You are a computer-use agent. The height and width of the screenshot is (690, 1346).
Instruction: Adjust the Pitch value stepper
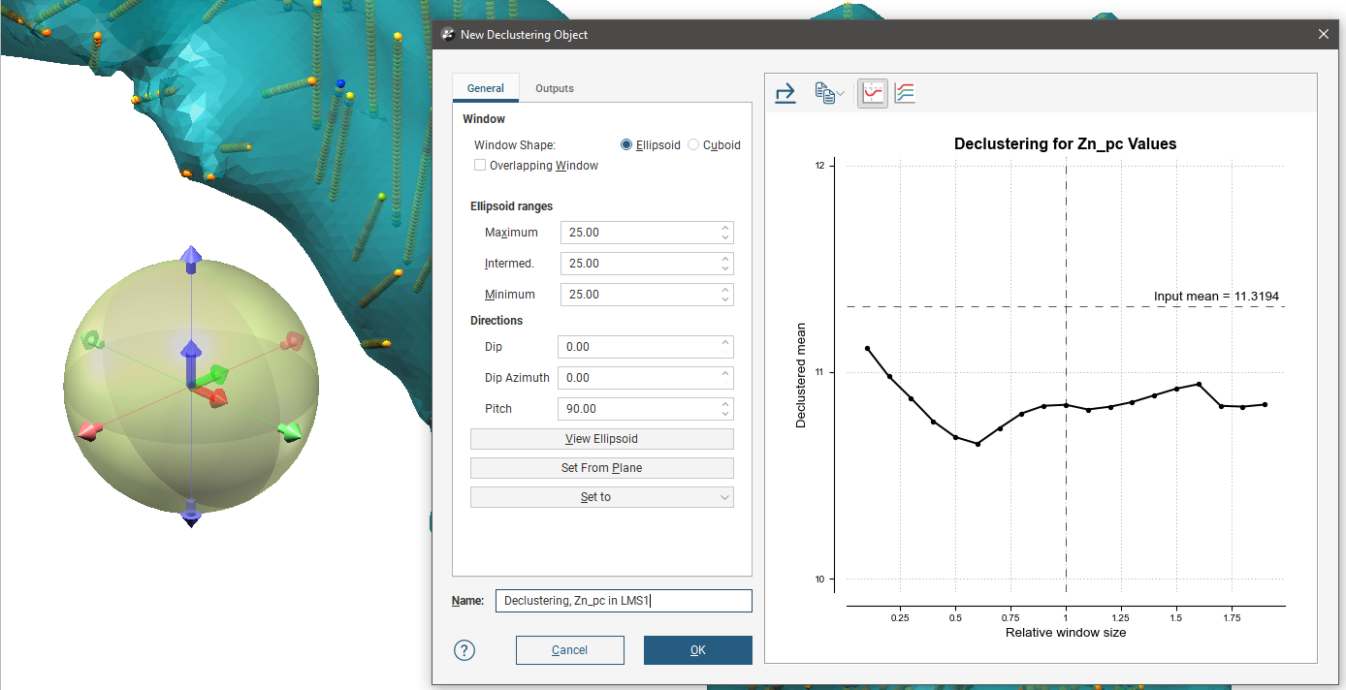point(725,409)
